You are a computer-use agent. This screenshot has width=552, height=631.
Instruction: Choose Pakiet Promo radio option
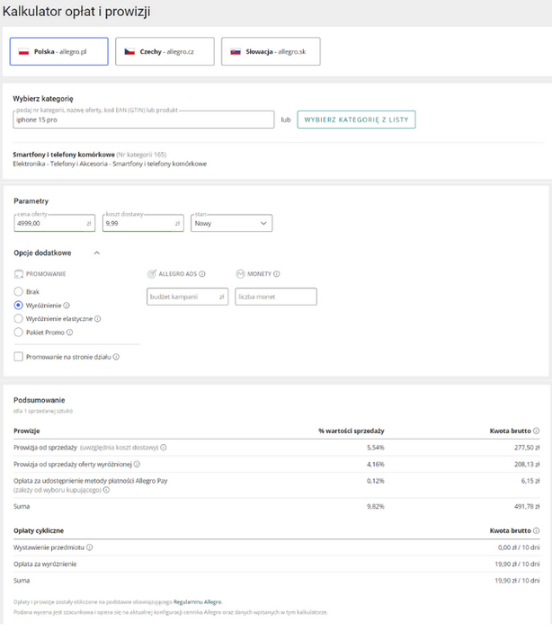coord(19,333)
